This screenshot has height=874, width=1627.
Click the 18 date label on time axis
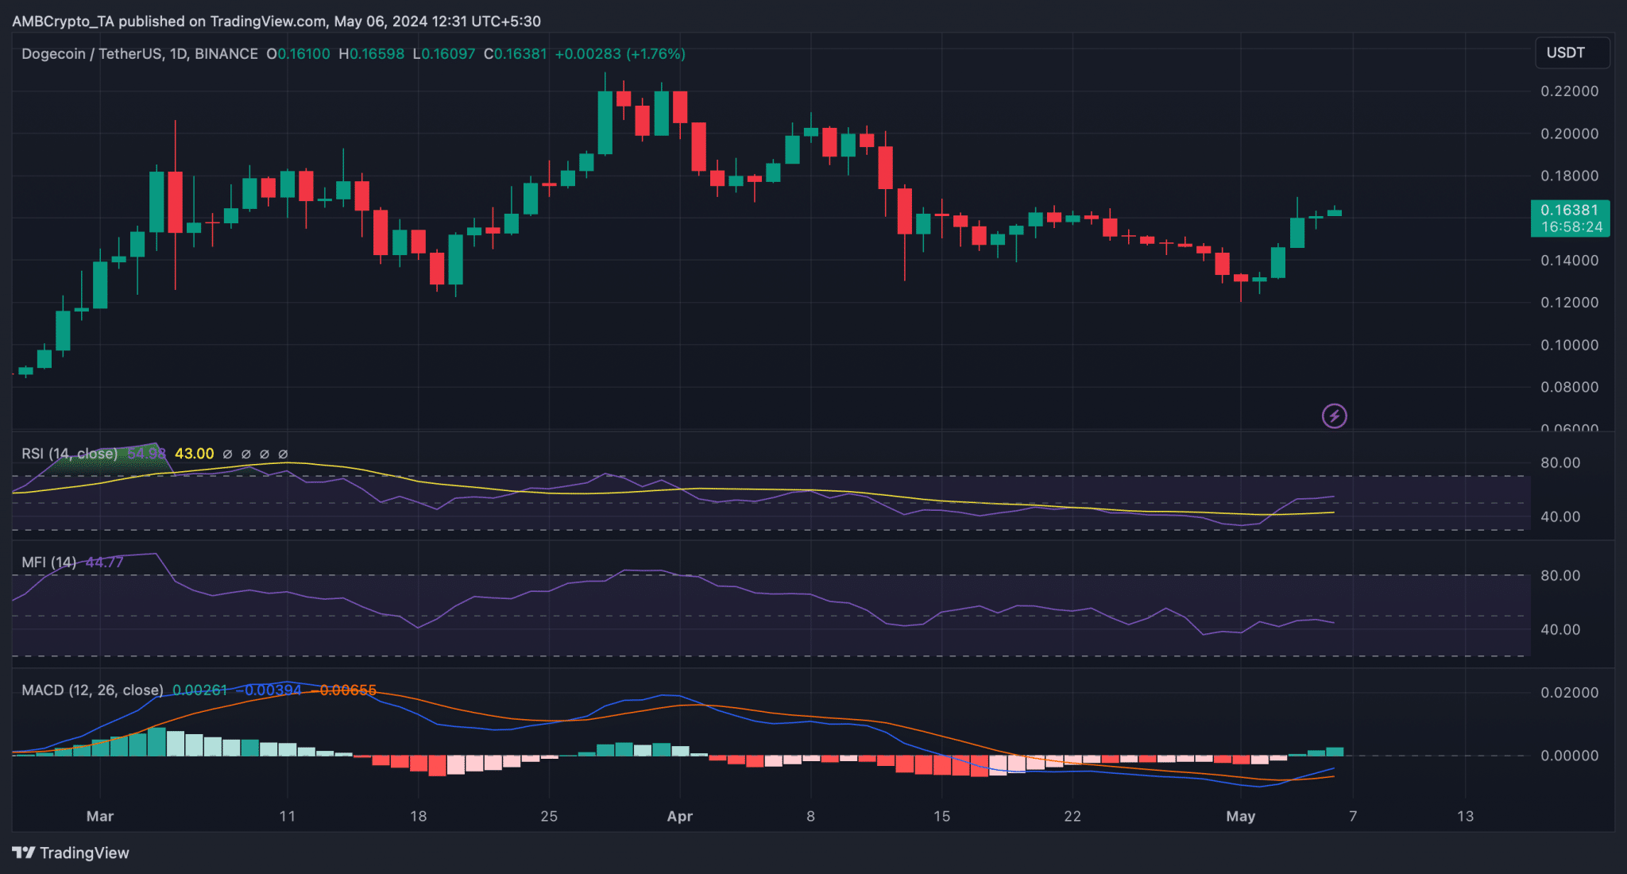click(418, 816)
